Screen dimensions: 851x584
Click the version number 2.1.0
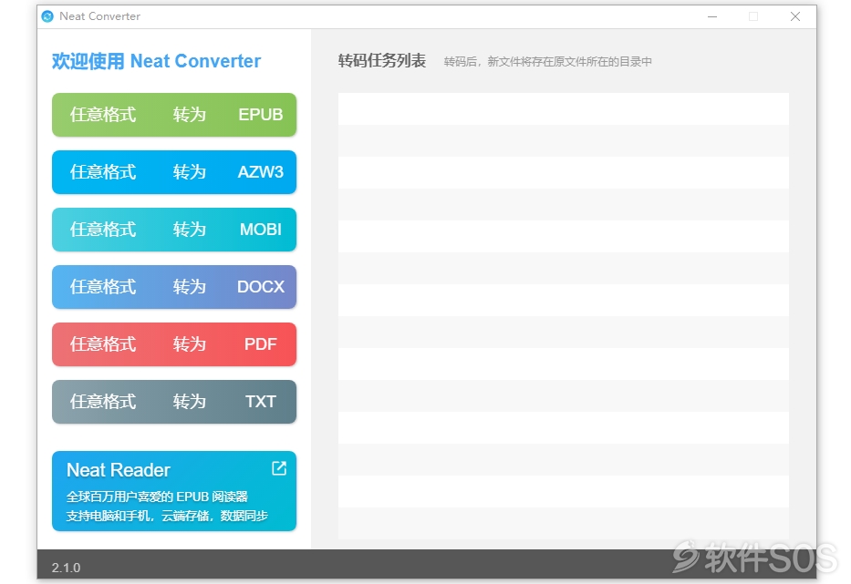click(x=67, y=568)
